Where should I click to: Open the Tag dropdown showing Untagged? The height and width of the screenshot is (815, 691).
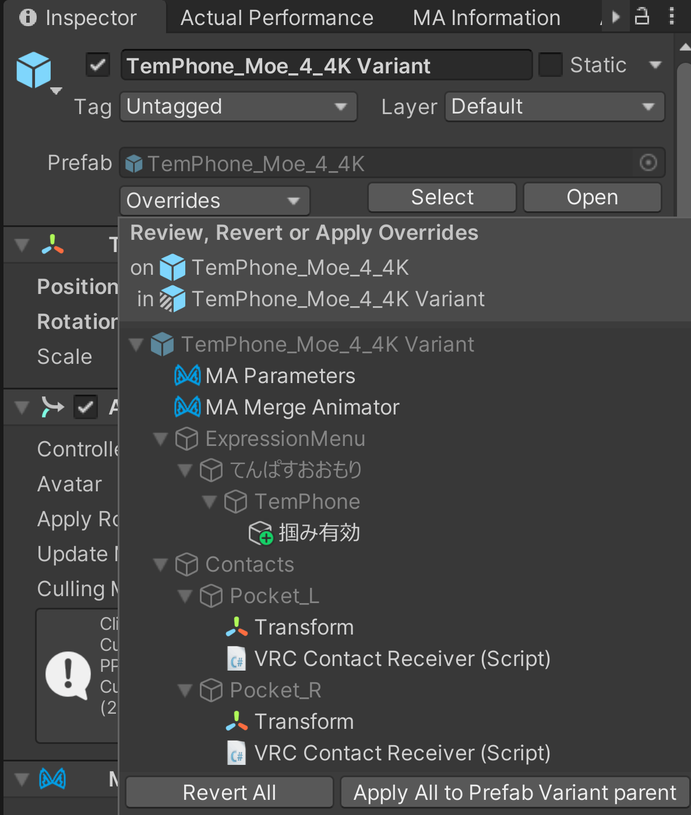(238, 107)
